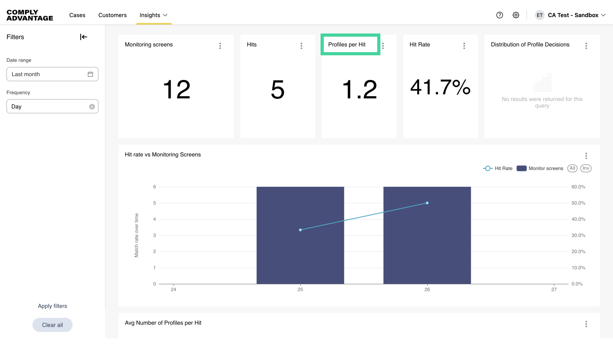The width and height of the screenshot is (613, 344).
Task: Open Hits card three-dot menu
Action: coord(301,46)
